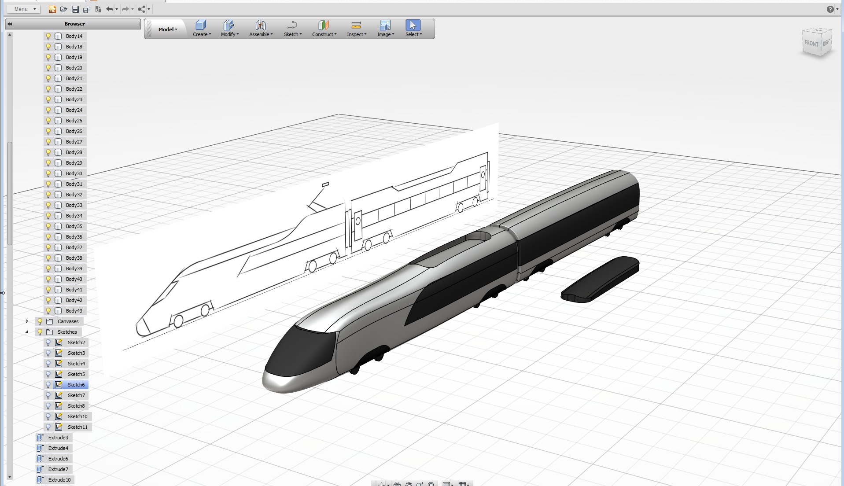844x486 pixels.
Task: Hide Body30 using its lightbulb toggle
Action: [x=48, y=173]
